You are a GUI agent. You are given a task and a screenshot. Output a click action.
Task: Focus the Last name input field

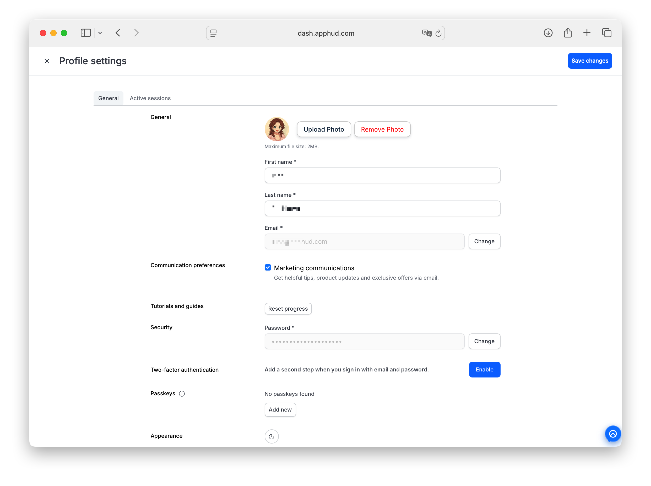tap(382, 208)
